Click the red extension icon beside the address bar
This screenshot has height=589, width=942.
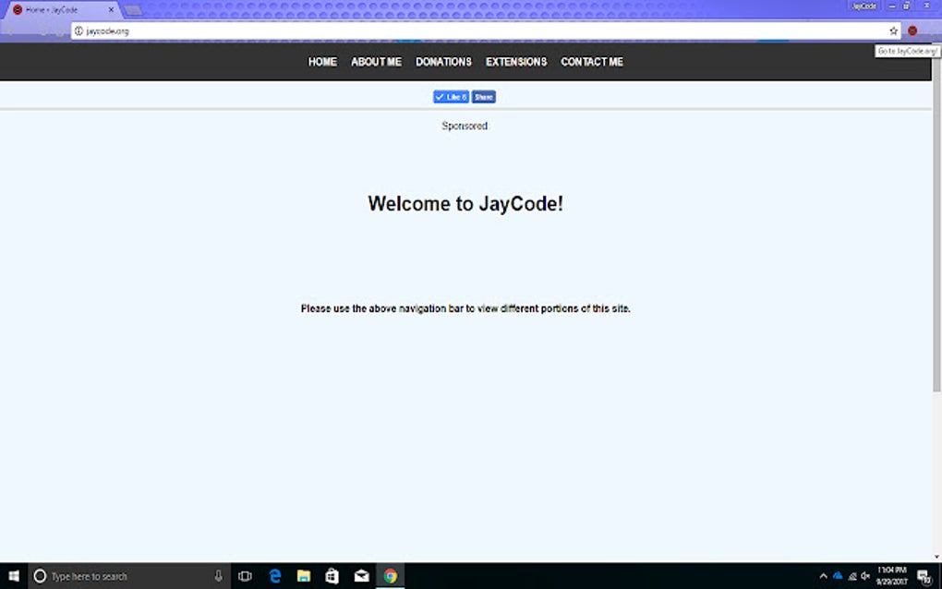click(x=911, y=30)
